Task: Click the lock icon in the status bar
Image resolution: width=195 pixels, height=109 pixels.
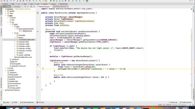Action: click(190, 105)
